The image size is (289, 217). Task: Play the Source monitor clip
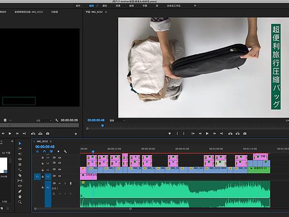click(10, 134)
